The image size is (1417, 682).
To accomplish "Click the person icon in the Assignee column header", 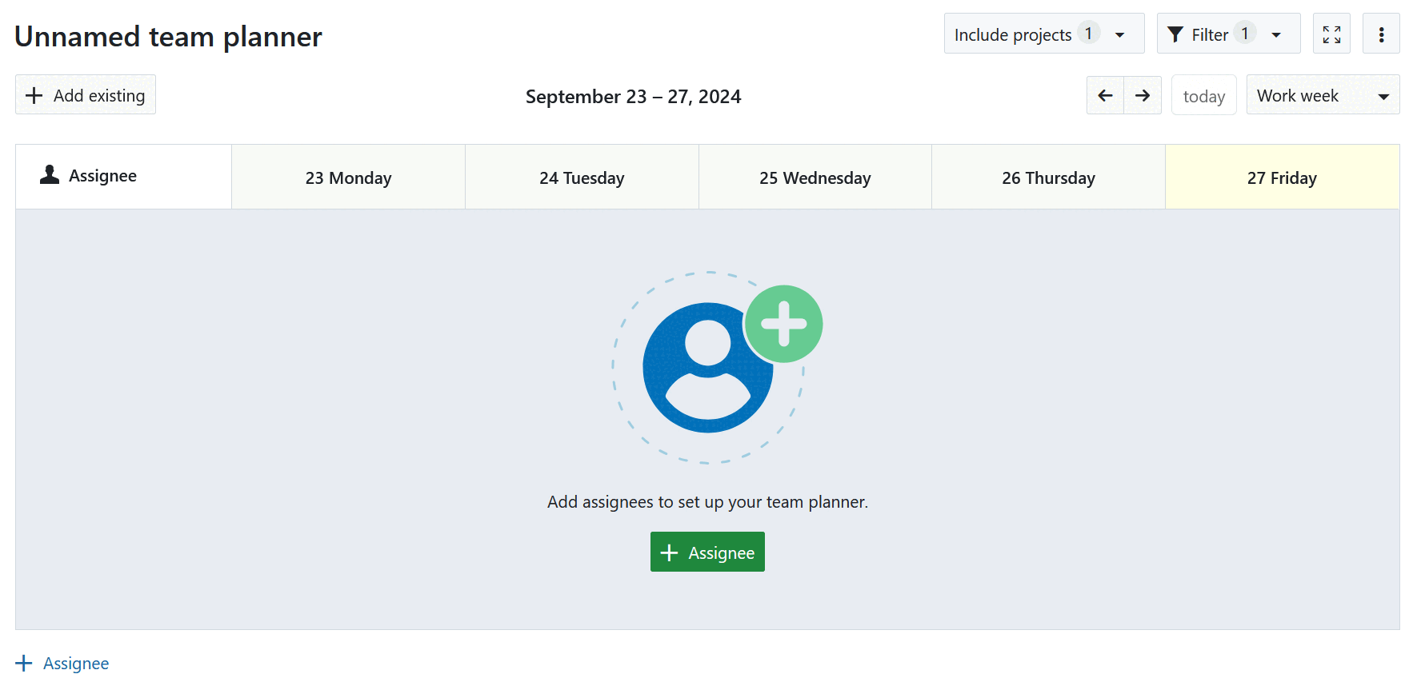I will tap(48, 175).
